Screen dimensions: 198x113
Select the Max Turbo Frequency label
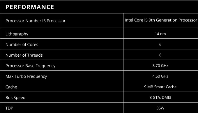26,76
